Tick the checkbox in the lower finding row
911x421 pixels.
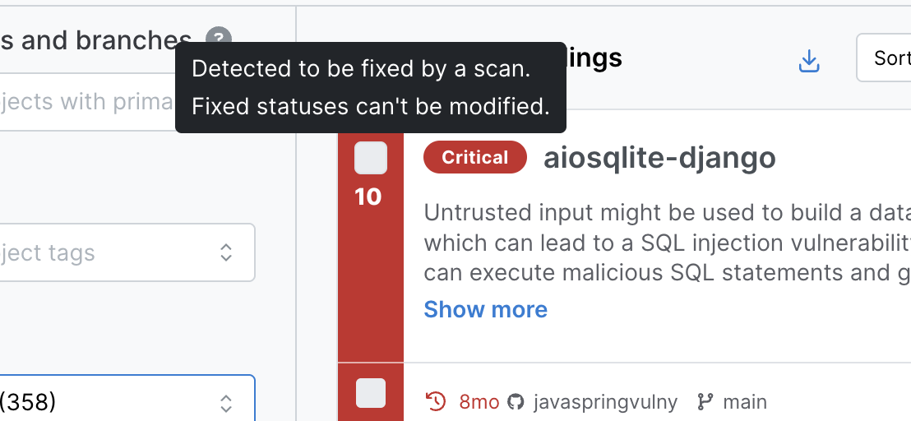click(x=370, y=393)
